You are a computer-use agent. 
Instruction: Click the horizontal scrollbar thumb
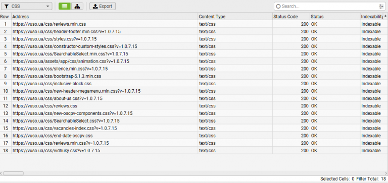(13, 173)
